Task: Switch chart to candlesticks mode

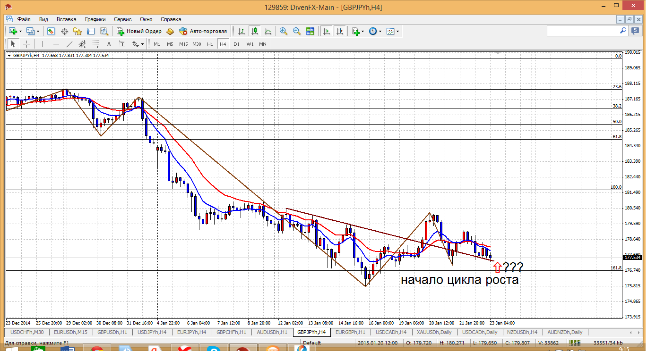Action: [x=255, y=31]
